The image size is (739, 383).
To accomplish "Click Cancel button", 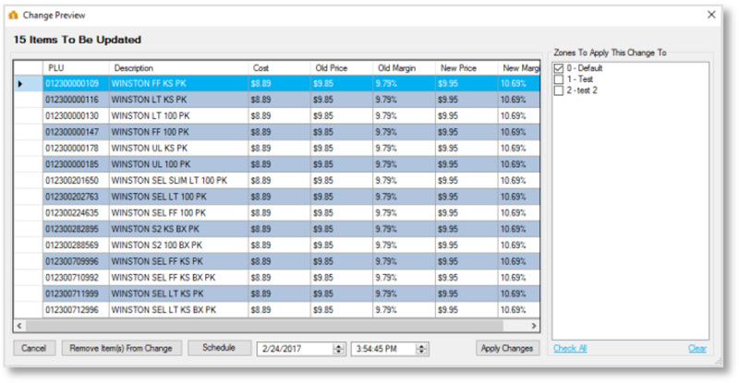I will (34, 348).
